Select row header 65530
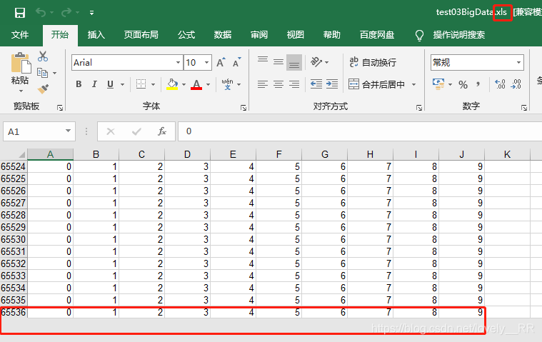Image resolution: width=542 pixels, height=342 pixels. coord(14,239)
